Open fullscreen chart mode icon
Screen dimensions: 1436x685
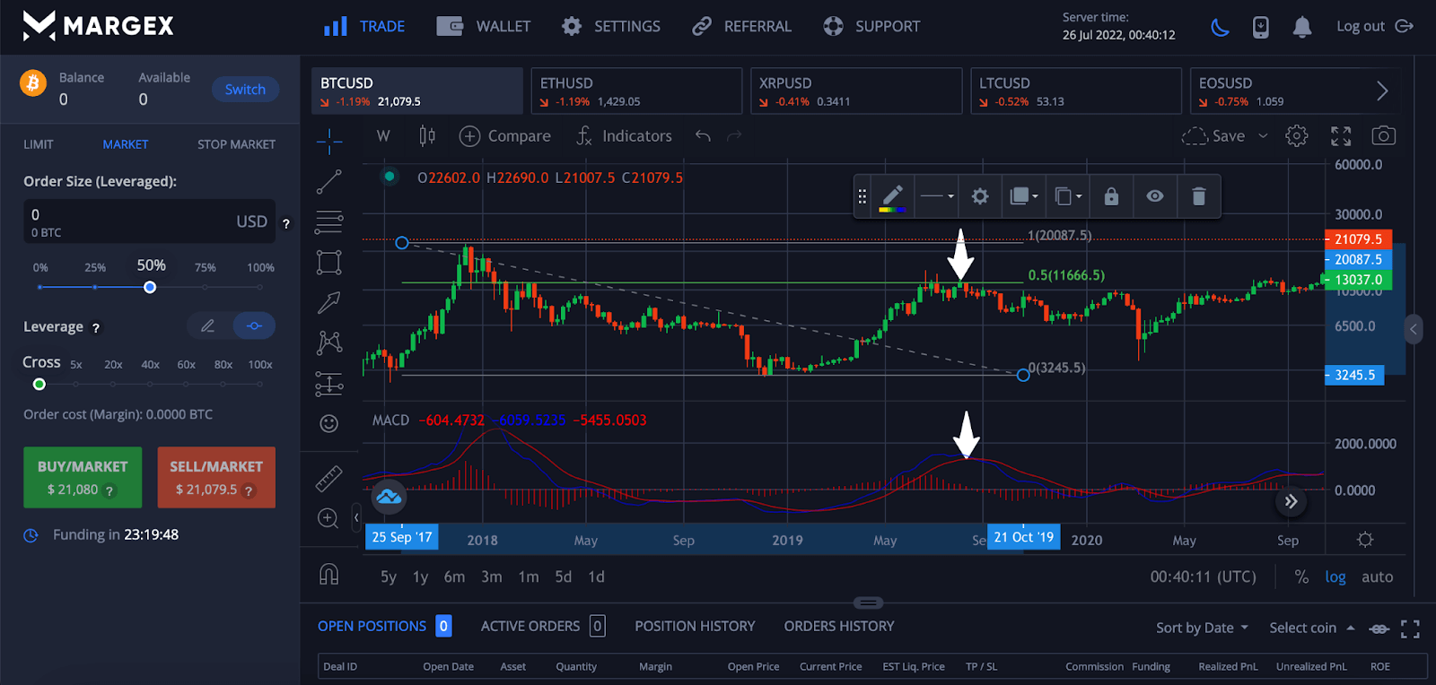click(1341, 136)
